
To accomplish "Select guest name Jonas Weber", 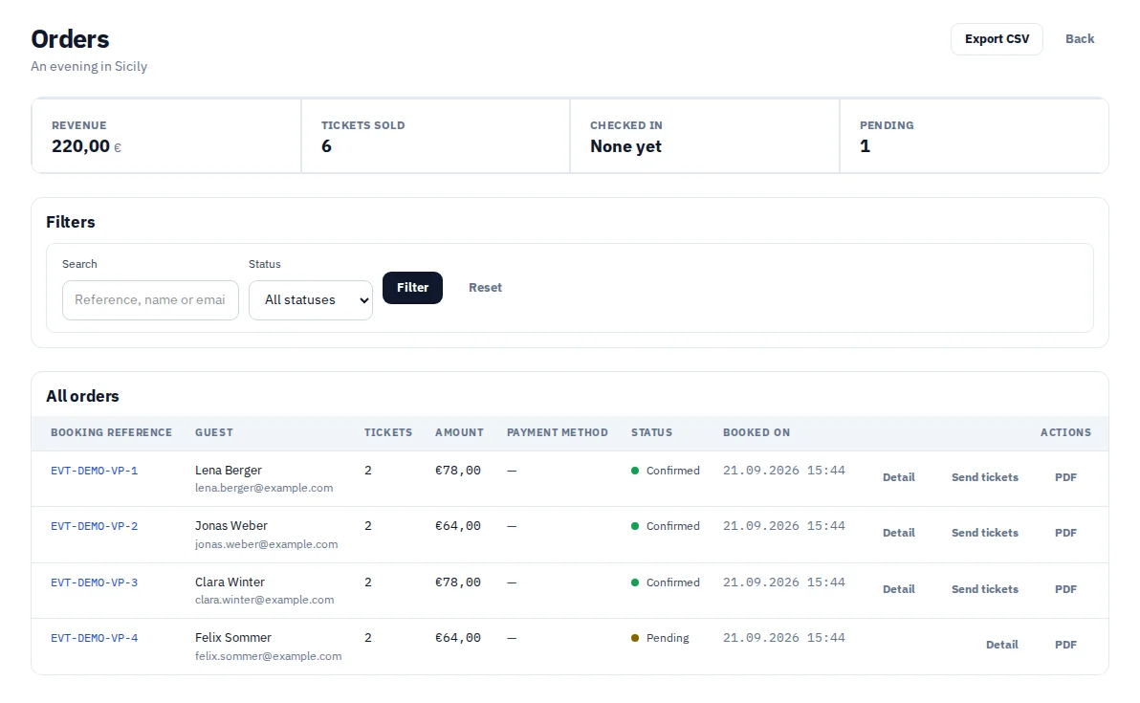I will [231, 526].
